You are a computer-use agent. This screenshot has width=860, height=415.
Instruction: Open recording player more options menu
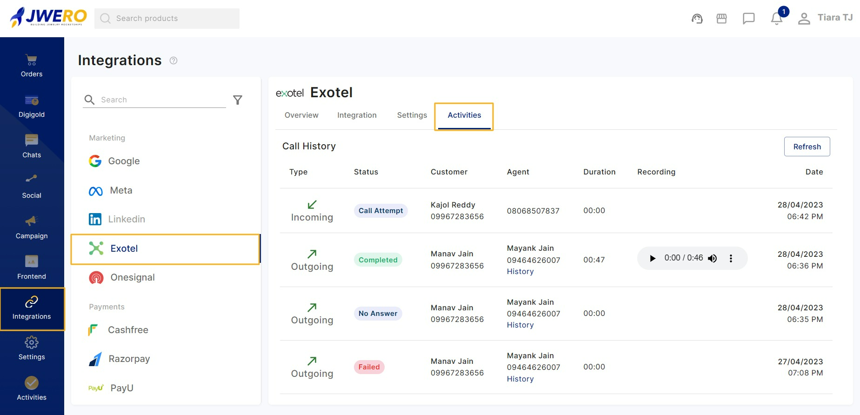(x=731, y=258)
